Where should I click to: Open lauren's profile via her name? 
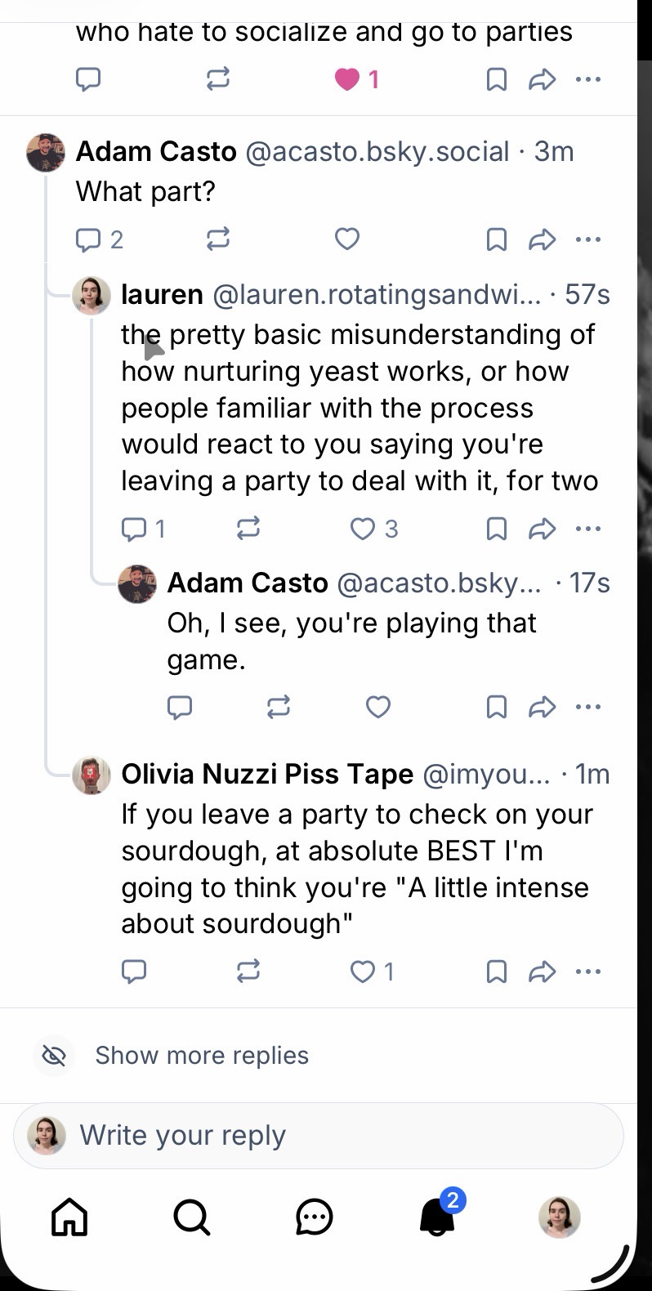point(162,294)
